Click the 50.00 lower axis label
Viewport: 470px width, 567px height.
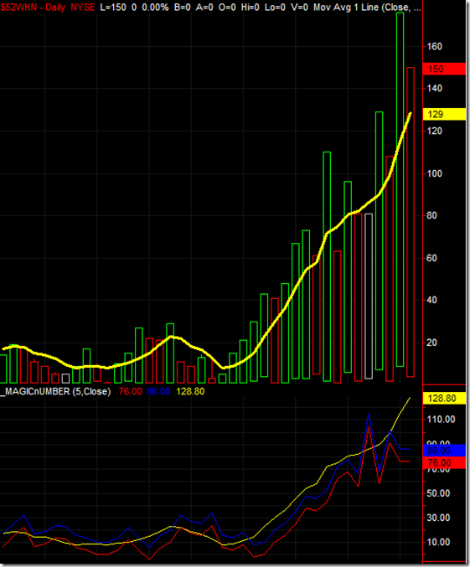[x=438, y=492]
